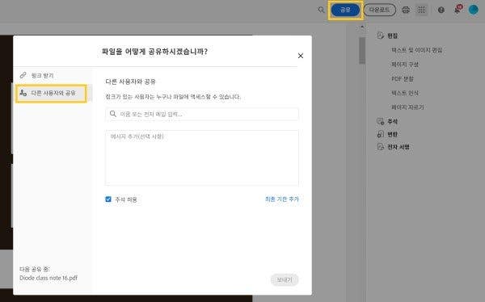The image size is (485, 302).
Task: Open the apps grid icon
Action: 421,10
